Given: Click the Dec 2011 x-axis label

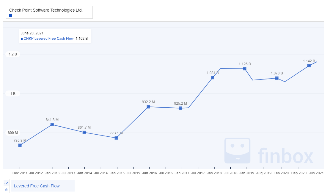Looking at the screenshot, I should pyautogui.click(x=20, y=173).
